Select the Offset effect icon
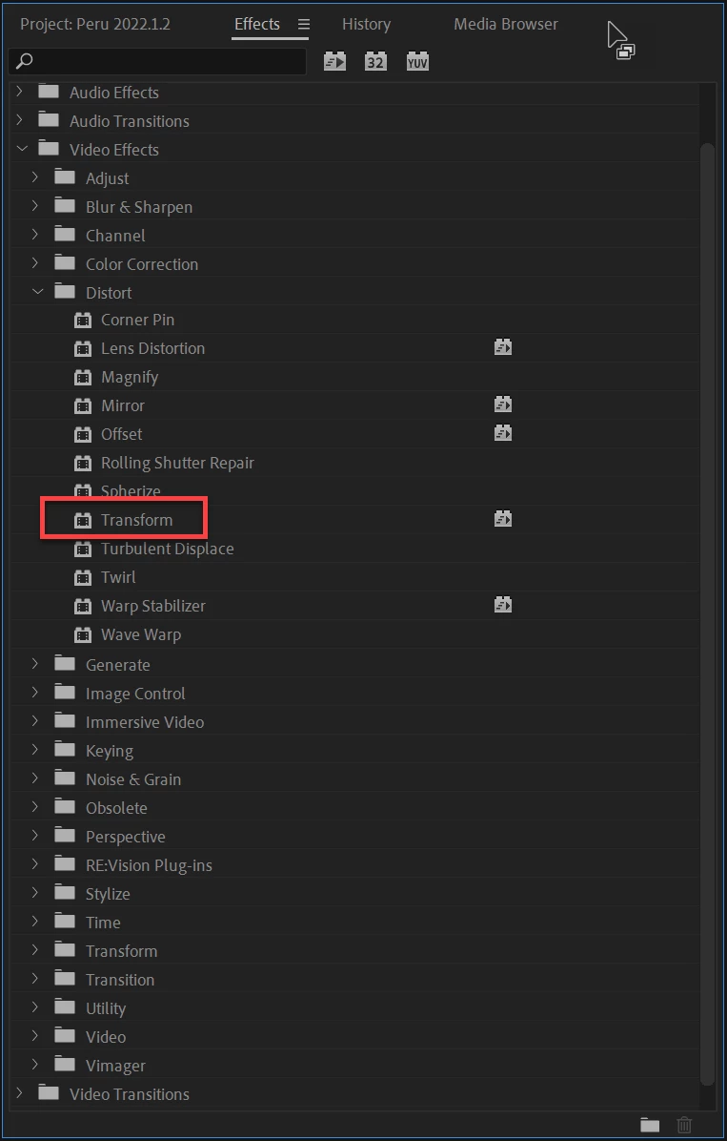Screen dimensions: 727x1141 click(83, 434)
